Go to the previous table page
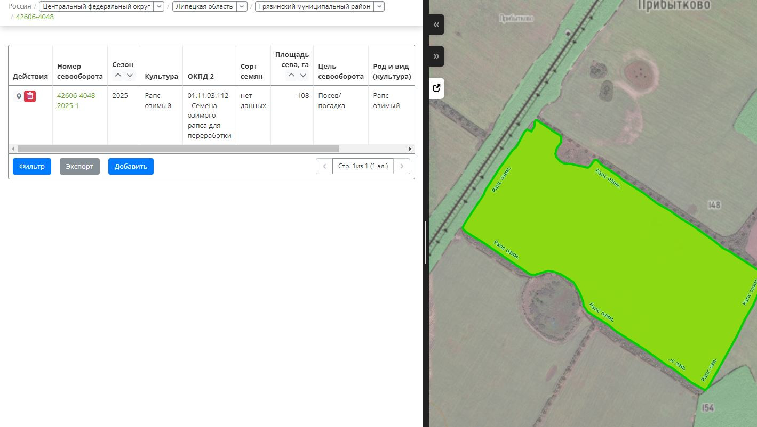Image resolution: width=757 pixels, height=427 pixels. (324, 166)
